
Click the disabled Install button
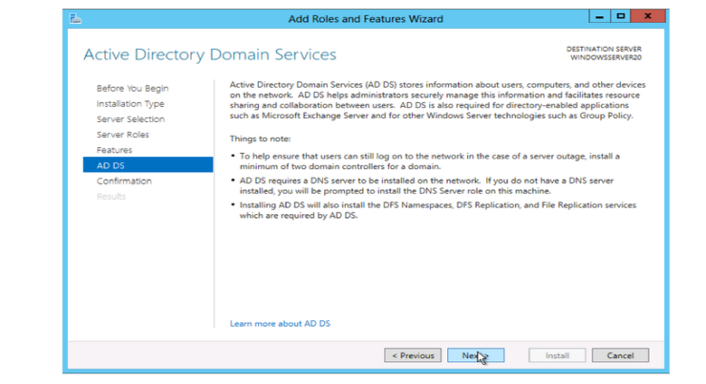tap(557, 355)
